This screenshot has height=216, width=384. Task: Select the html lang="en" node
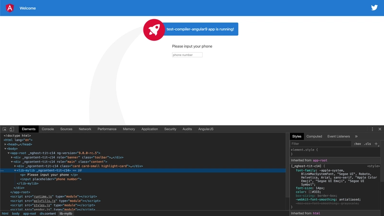[18, 140]
